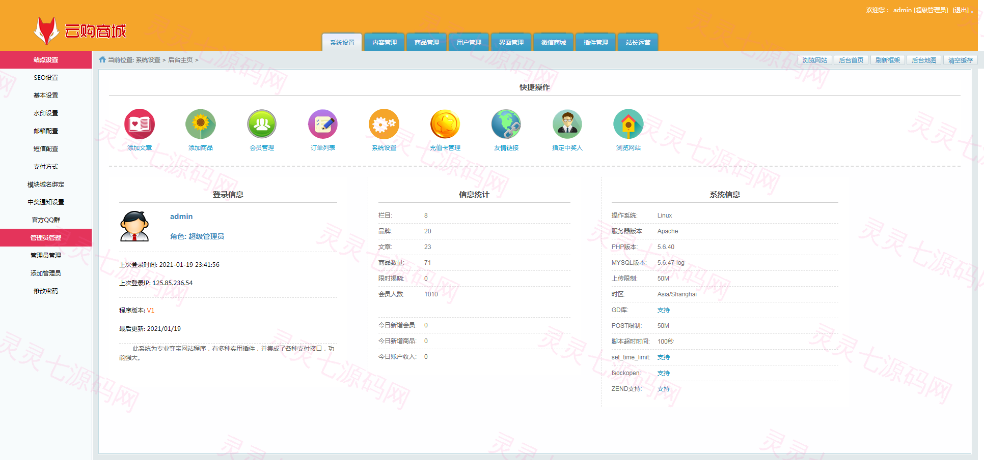Click the fox logo of 云购商城
The image size is (984, 460).
coord(46,30)
